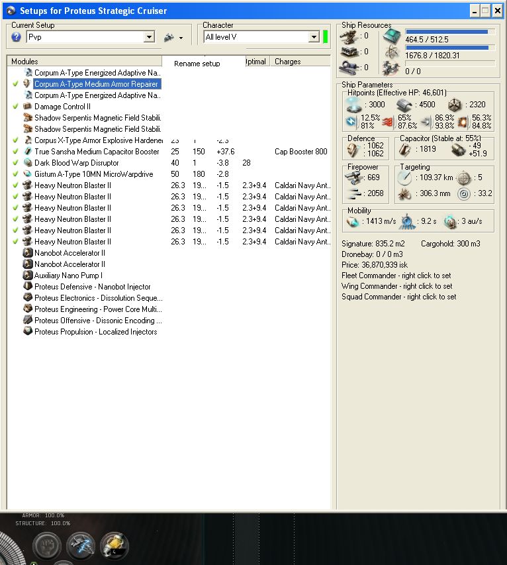The width and height of the screenshot is (507, 565).
Task: Activate the blue-armed module button in game HUD
Action: (x=81, y=546)
